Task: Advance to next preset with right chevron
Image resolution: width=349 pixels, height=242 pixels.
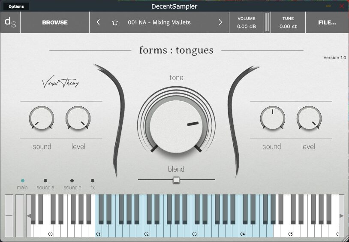Action: (220, 22)
